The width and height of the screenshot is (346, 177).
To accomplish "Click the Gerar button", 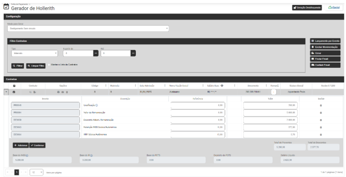I will coord(325,53).
